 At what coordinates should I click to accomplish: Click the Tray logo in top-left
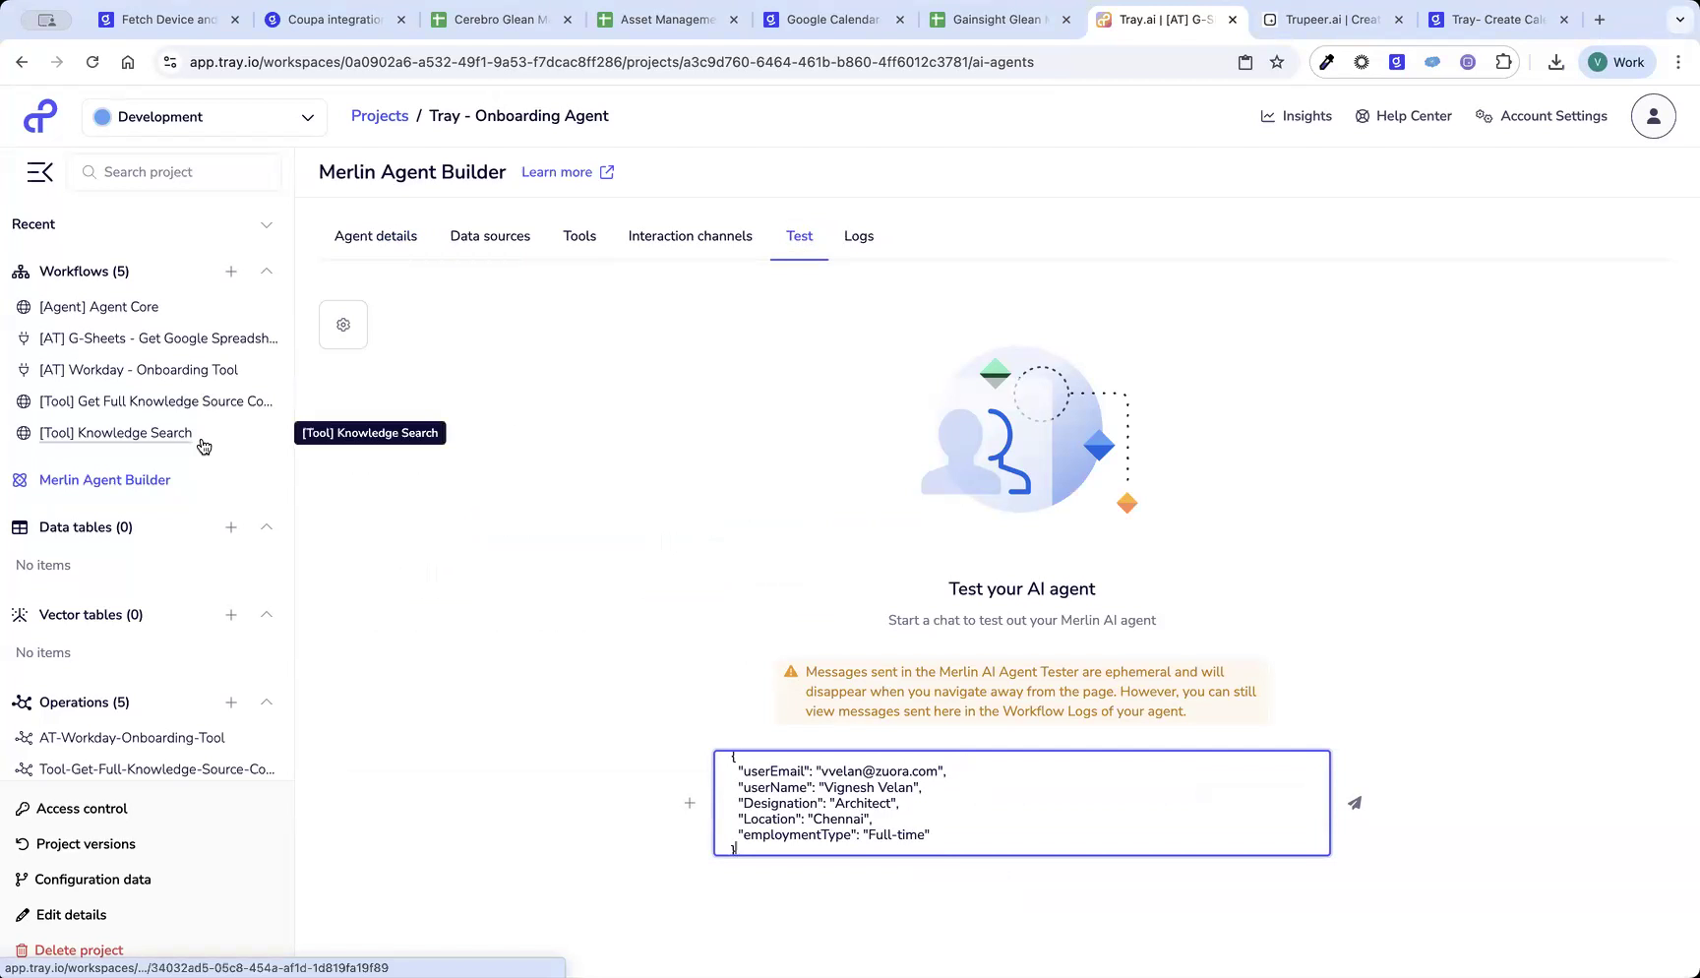(39, 115)
